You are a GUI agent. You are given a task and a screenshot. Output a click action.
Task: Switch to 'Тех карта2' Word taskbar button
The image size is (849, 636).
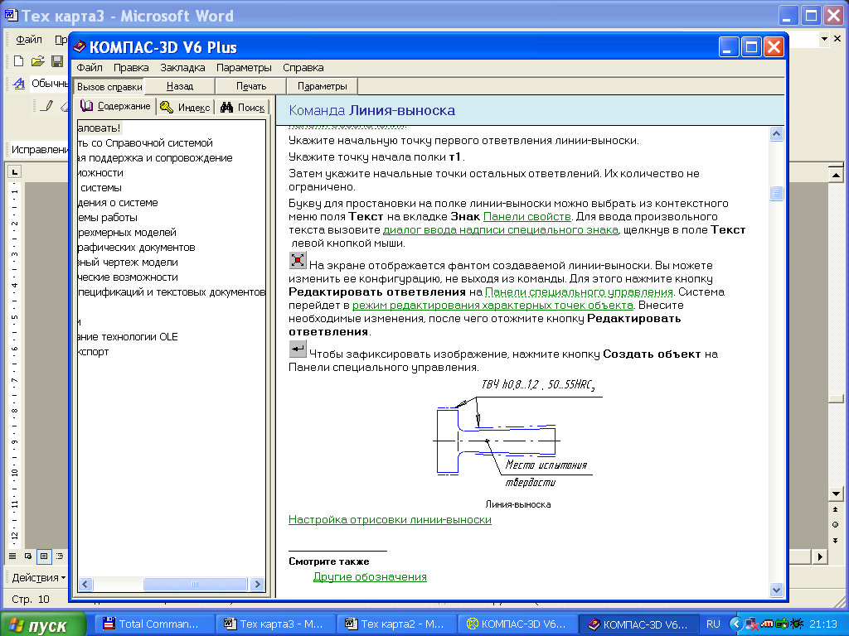click(395, 624)
